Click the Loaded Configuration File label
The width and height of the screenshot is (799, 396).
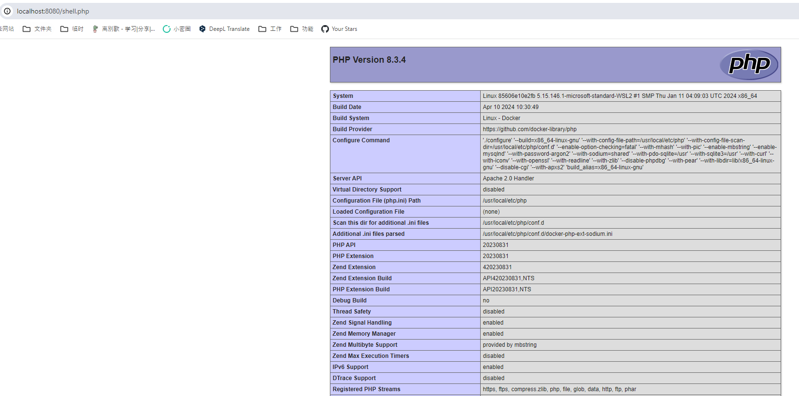tap(368, 212)
